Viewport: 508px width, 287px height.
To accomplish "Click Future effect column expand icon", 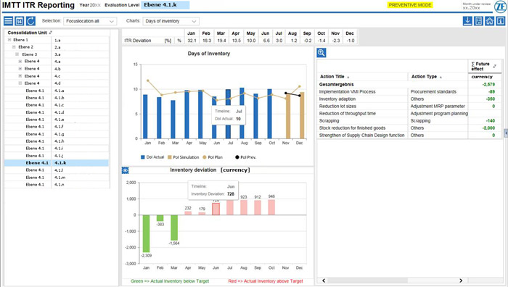I will 495,67.
